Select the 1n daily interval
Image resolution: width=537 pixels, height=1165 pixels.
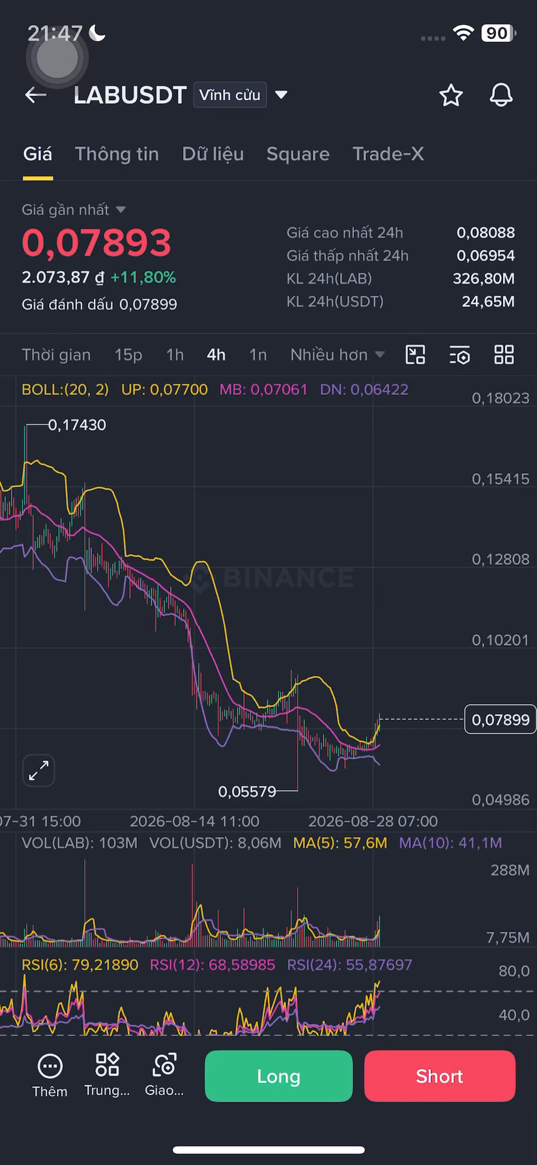pyautogui.click(x=258, y=355)
